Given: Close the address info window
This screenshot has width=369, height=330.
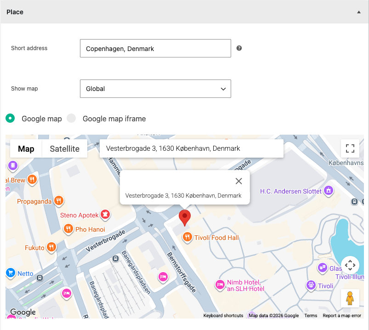Looking at the screenshot, I should (x=238, y=181).
